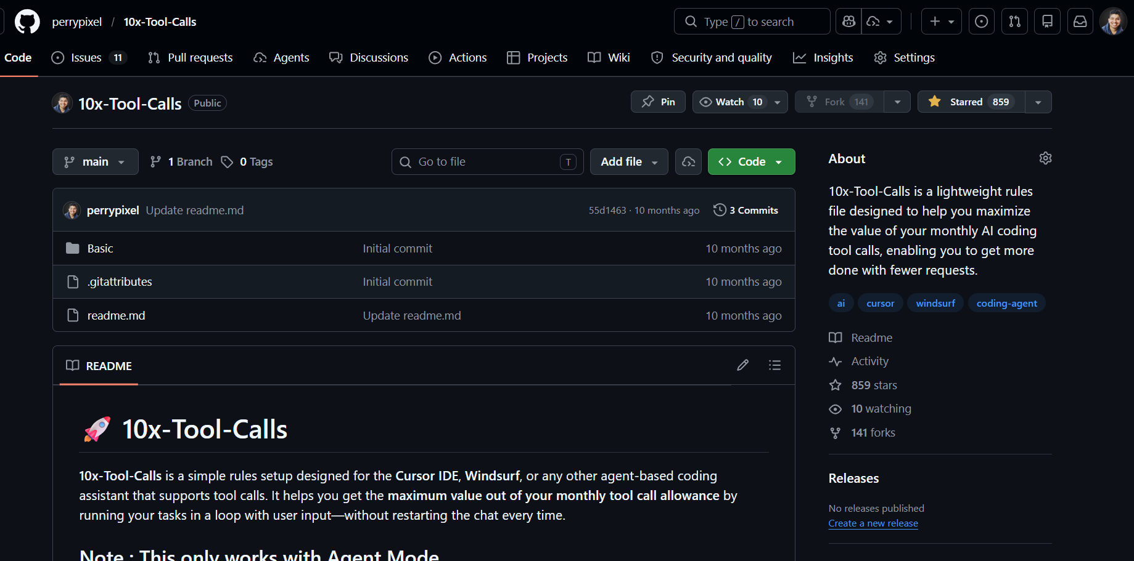Click Create a new release link
The height and width of the screenshot is (561, 1134).
click(873, 523)
